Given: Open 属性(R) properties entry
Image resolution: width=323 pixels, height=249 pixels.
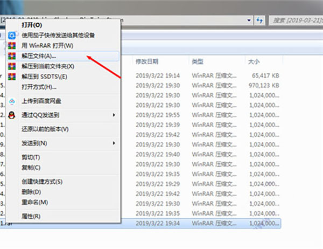Looking at the screenshot, I should 63,216.
